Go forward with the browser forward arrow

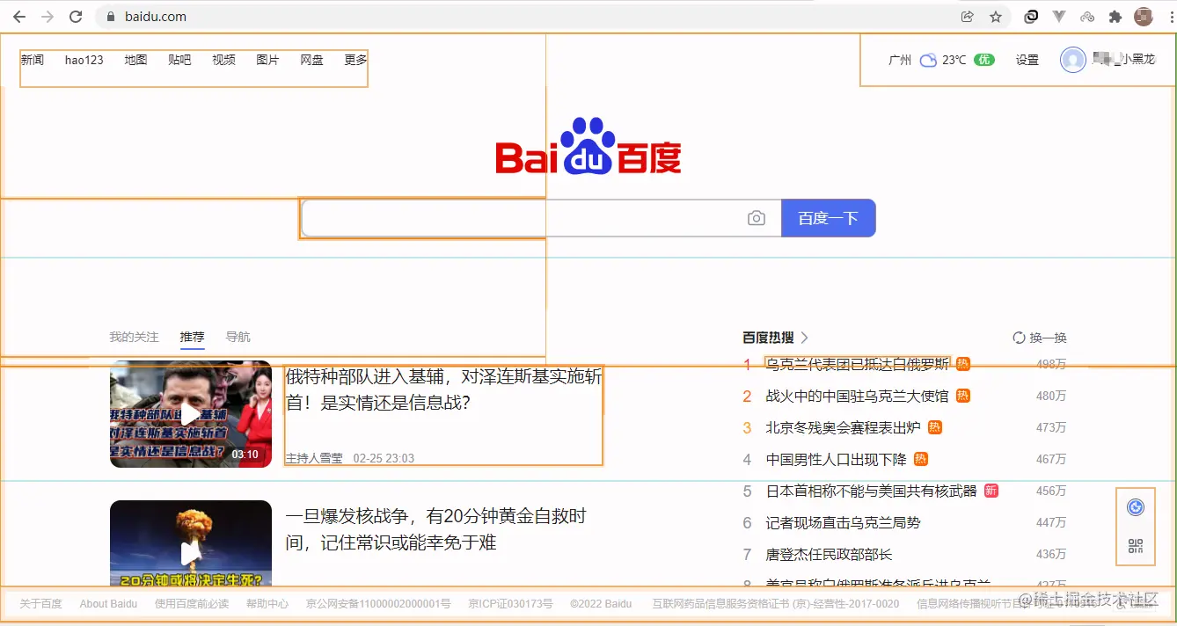(x=48, y=17)
